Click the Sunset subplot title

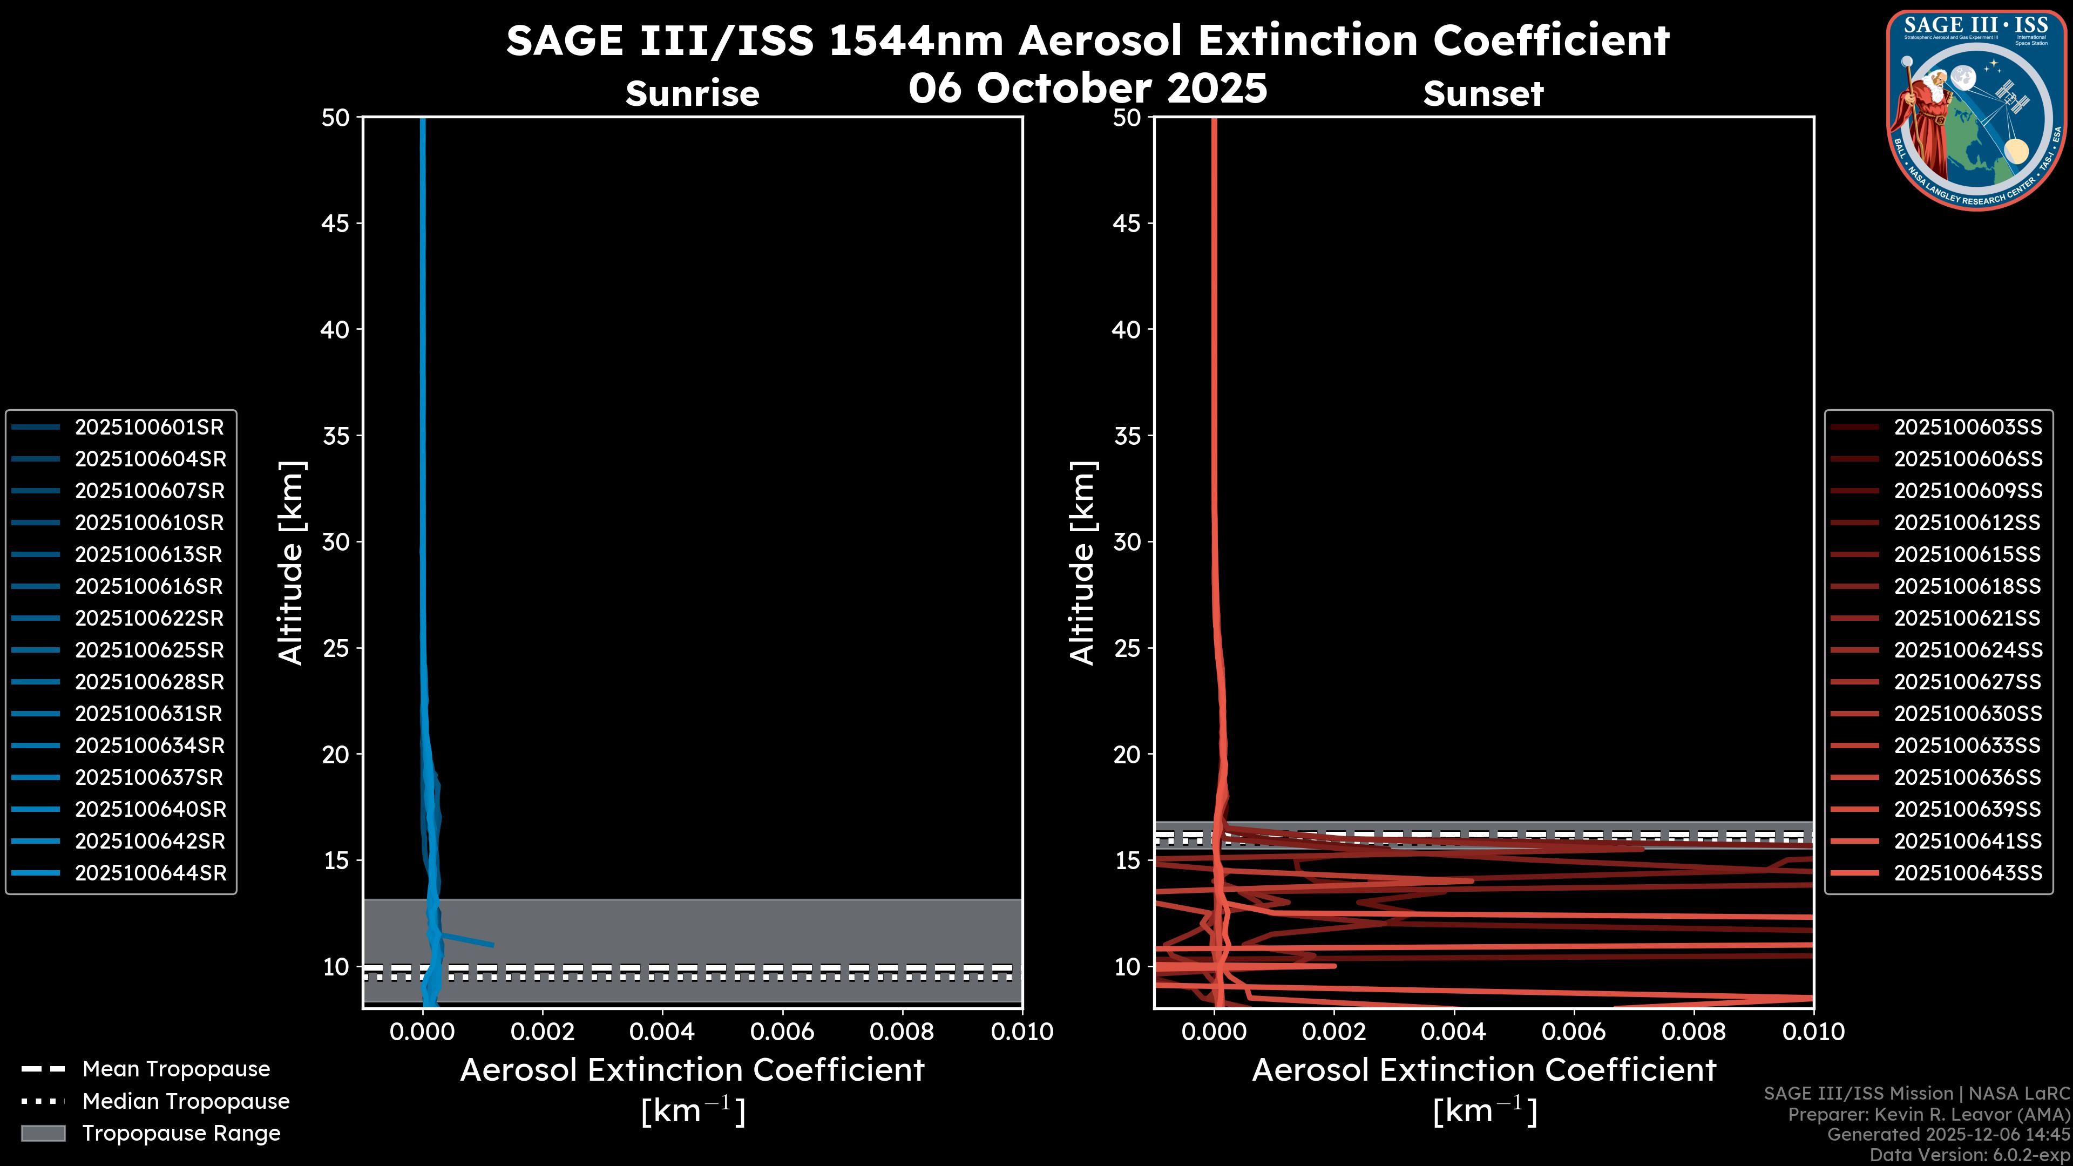point(1483,94)
